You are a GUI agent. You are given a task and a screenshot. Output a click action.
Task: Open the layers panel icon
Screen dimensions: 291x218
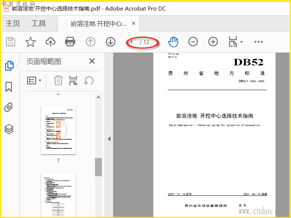click(9, 129)
